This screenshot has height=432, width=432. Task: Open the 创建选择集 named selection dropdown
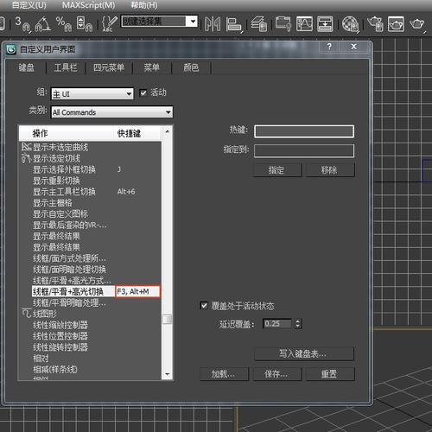159,21
